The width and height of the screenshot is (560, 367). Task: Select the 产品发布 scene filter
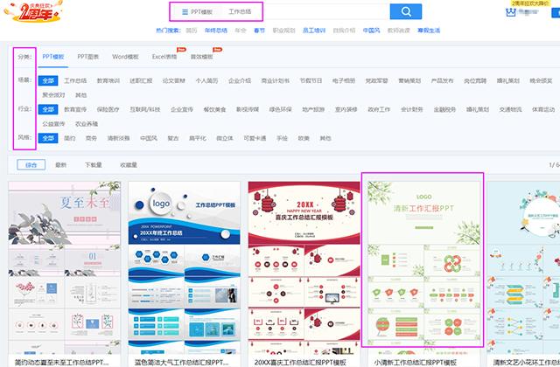(443, 80)
